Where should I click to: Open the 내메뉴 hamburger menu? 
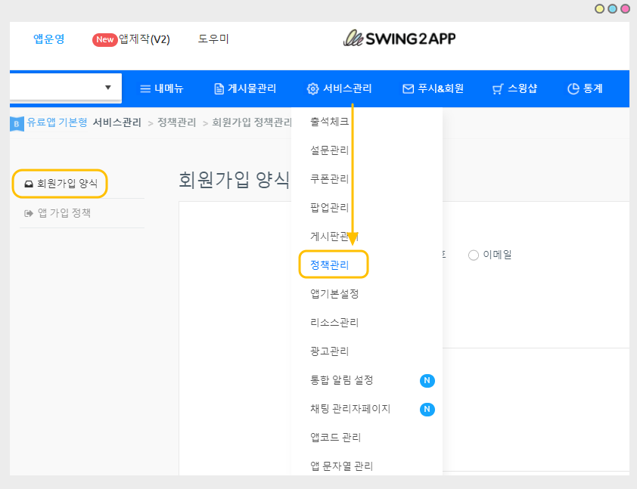point(162,88)
